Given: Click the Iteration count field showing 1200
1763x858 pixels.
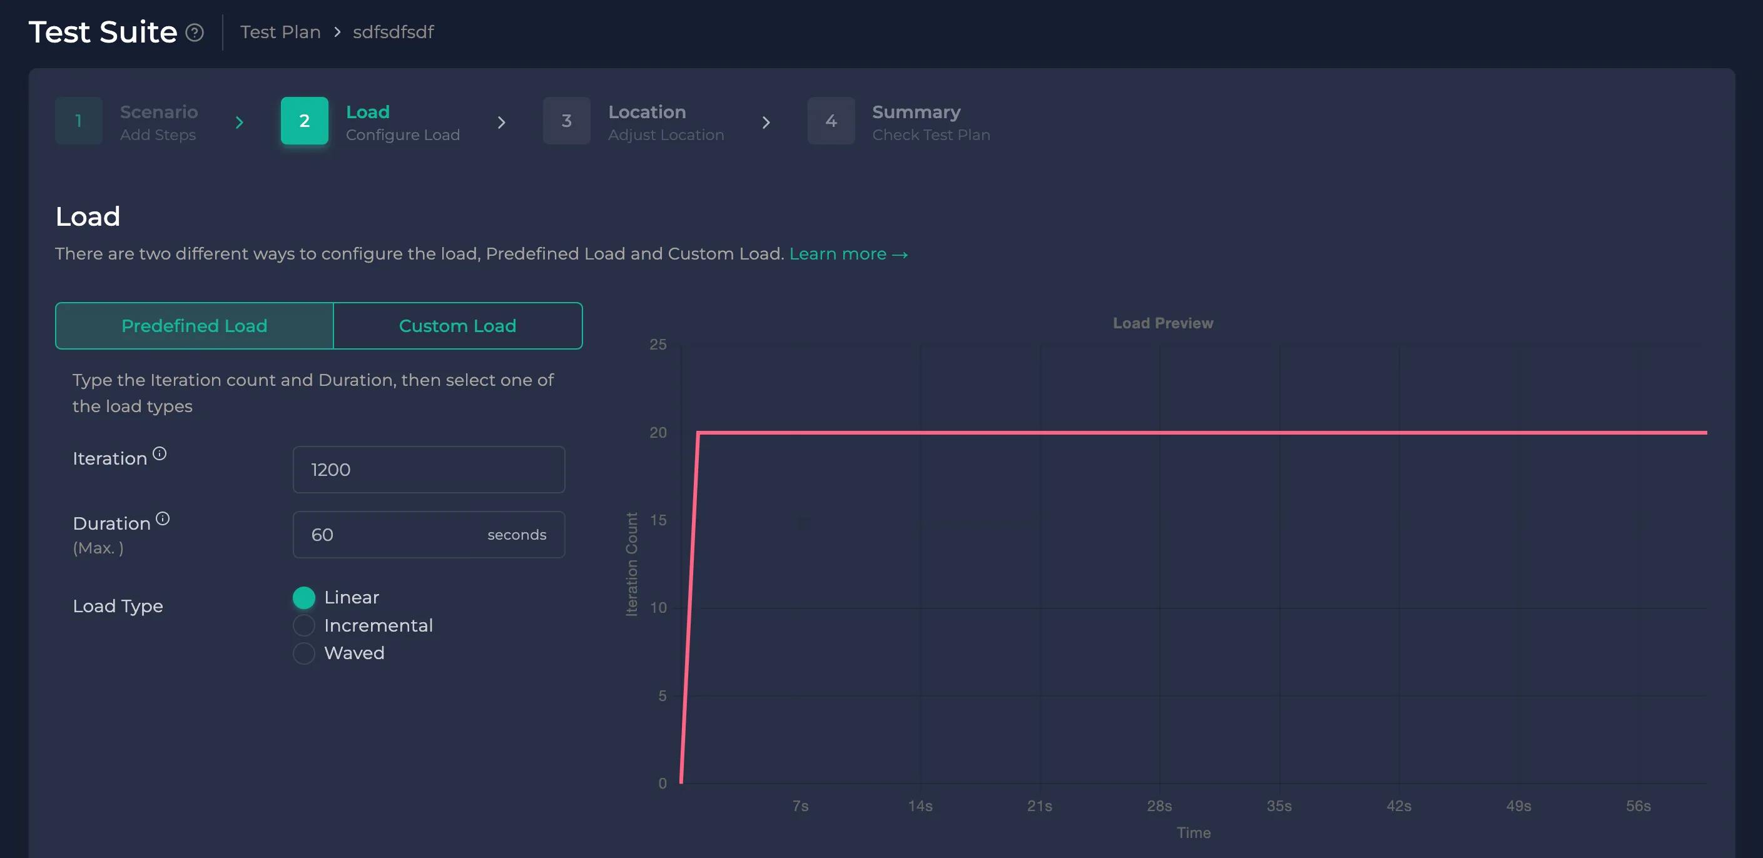Looking at the screenshot, I should pyautogui.click(x=429, y=470).
